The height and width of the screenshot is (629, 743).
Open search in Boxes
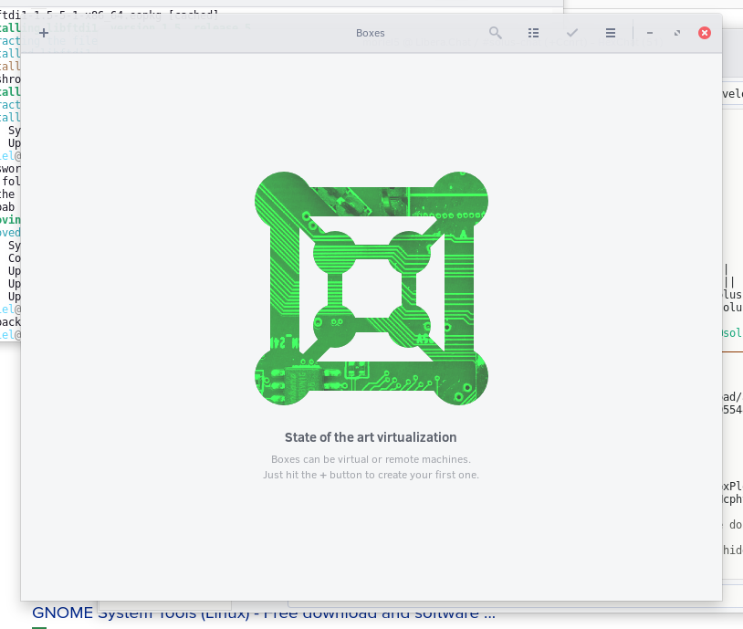[x=495, y=33]
